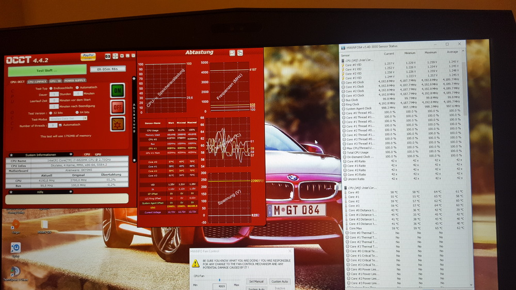Click the CPU Fan speed slider
Viewport: 516px width, 290px height.
(220, 279)
